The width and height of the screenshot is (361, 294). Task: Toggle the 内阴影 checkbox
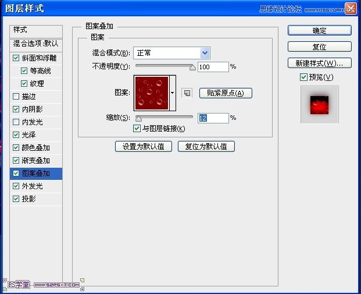(x=16, y=109)
